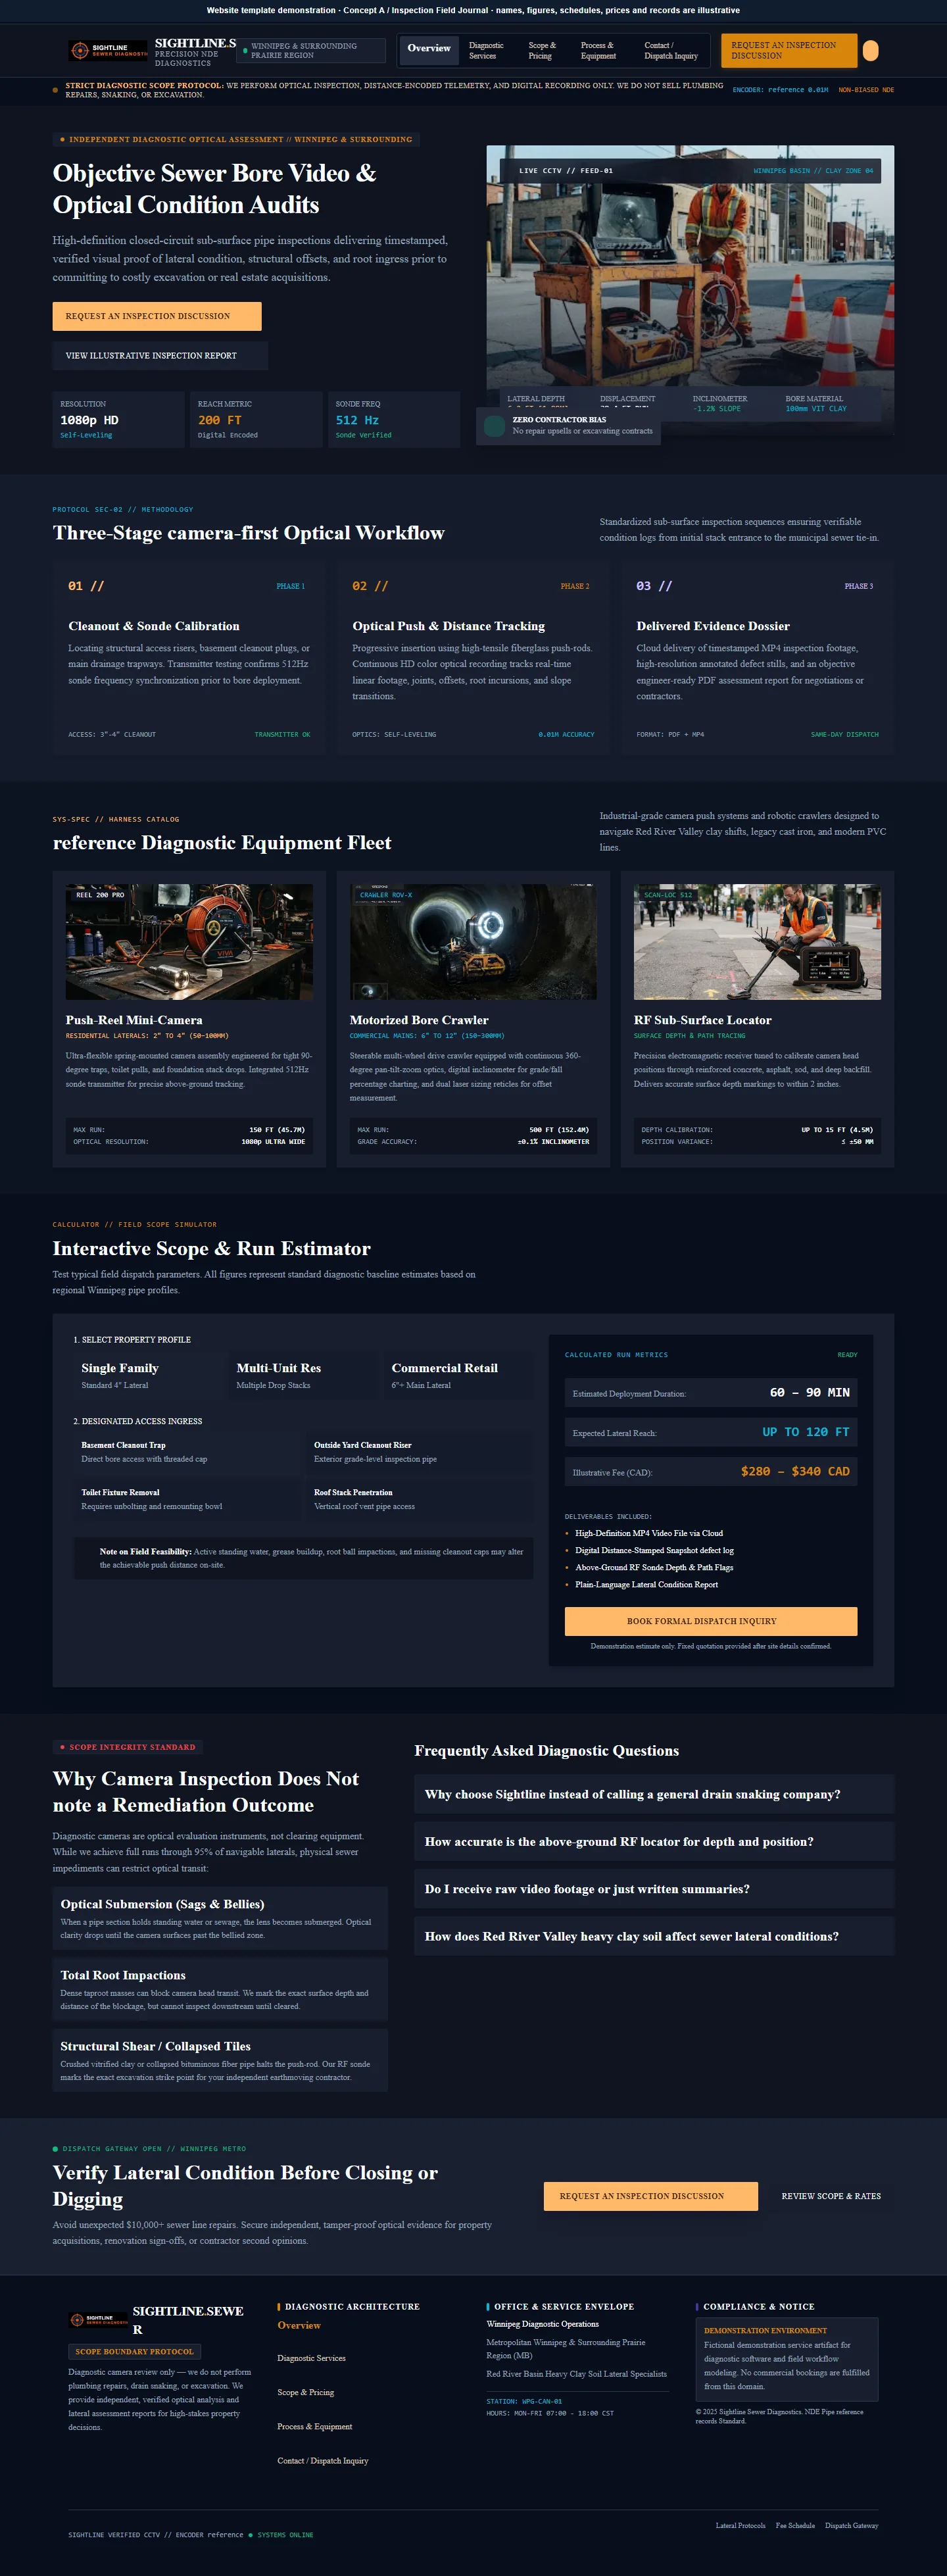Click the Scope Boundary Protocol badge in footer
Screen dimensions: 947x2576
click(135, 2351)
